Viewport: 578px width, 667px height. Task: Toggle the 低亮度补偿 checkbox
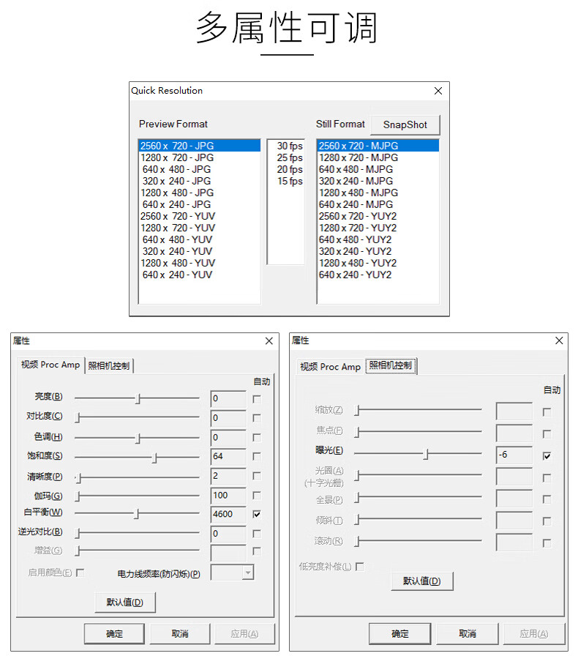click(360, 567)
